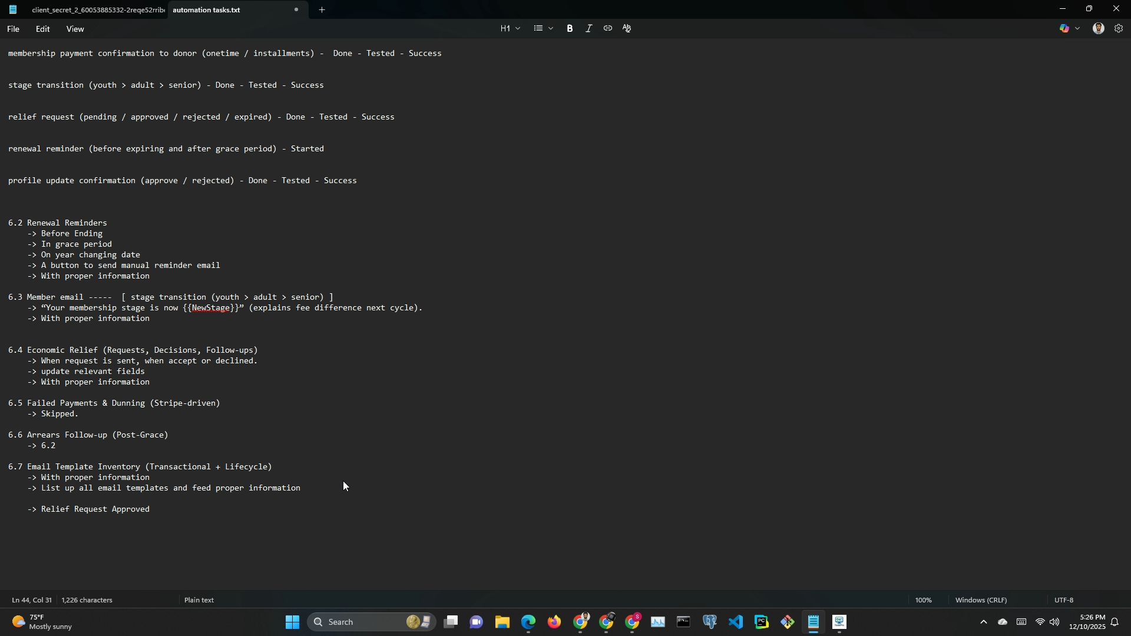1131x636 pixels.
Task: Open the Edit menu
Action: pos(42,29)
